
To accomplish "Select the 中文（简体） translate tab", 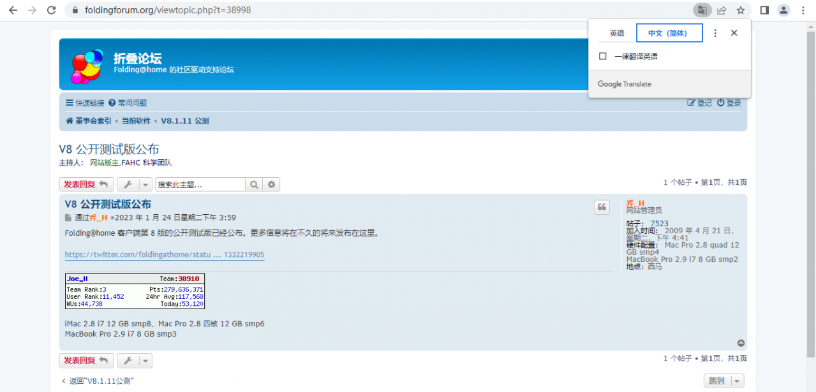I will 669,33.
